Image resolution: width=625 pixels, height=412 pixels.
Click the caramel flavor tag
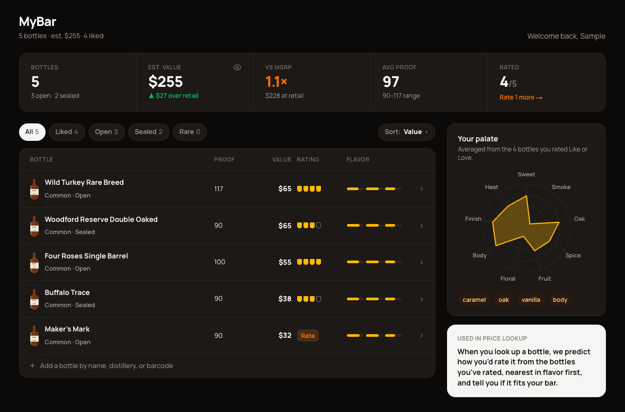coord(474,300)
